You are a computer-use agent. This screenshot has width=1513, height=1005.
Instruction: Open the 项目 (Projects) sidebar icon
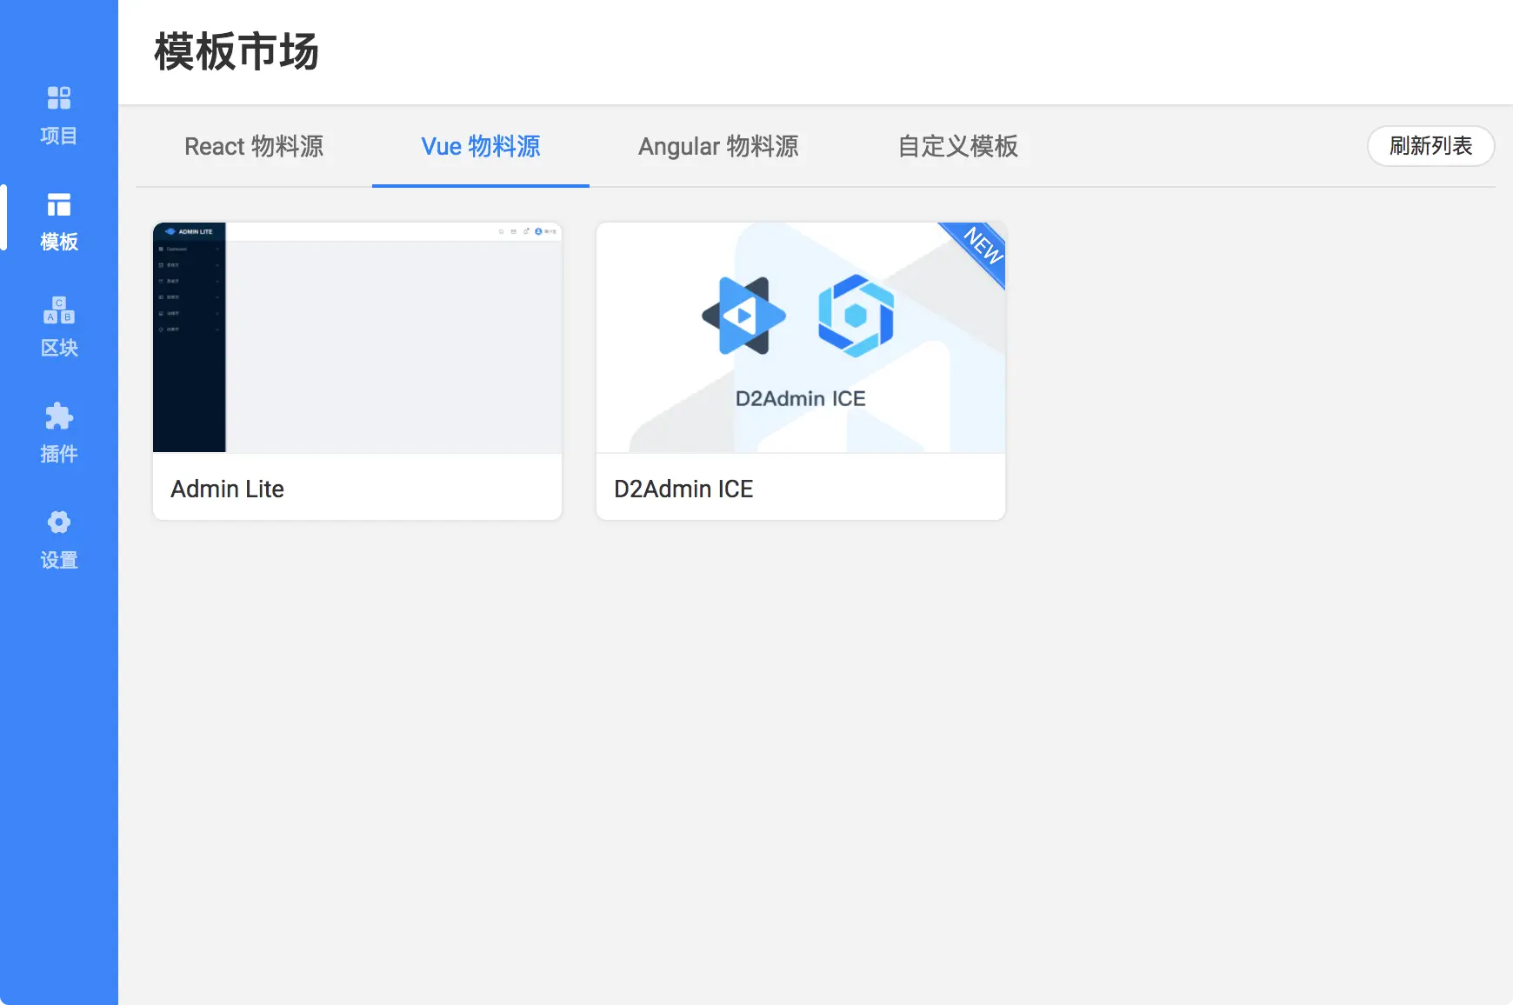[59, 97]
